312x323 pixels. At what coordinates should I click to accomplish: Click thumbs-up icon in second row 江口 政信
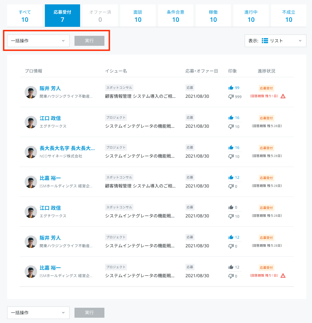coord(231,117)
